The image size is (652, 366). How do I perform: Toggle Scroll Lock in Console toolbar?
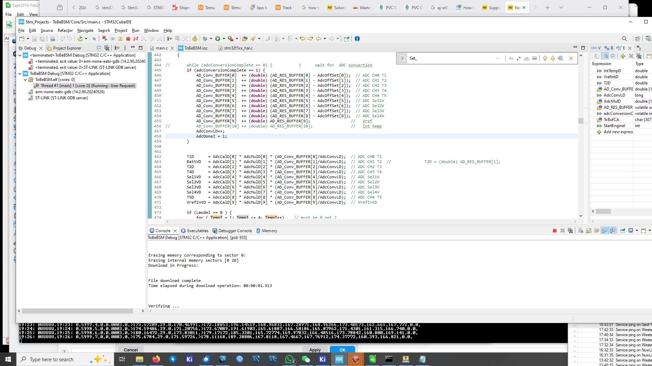coord(588,231)
